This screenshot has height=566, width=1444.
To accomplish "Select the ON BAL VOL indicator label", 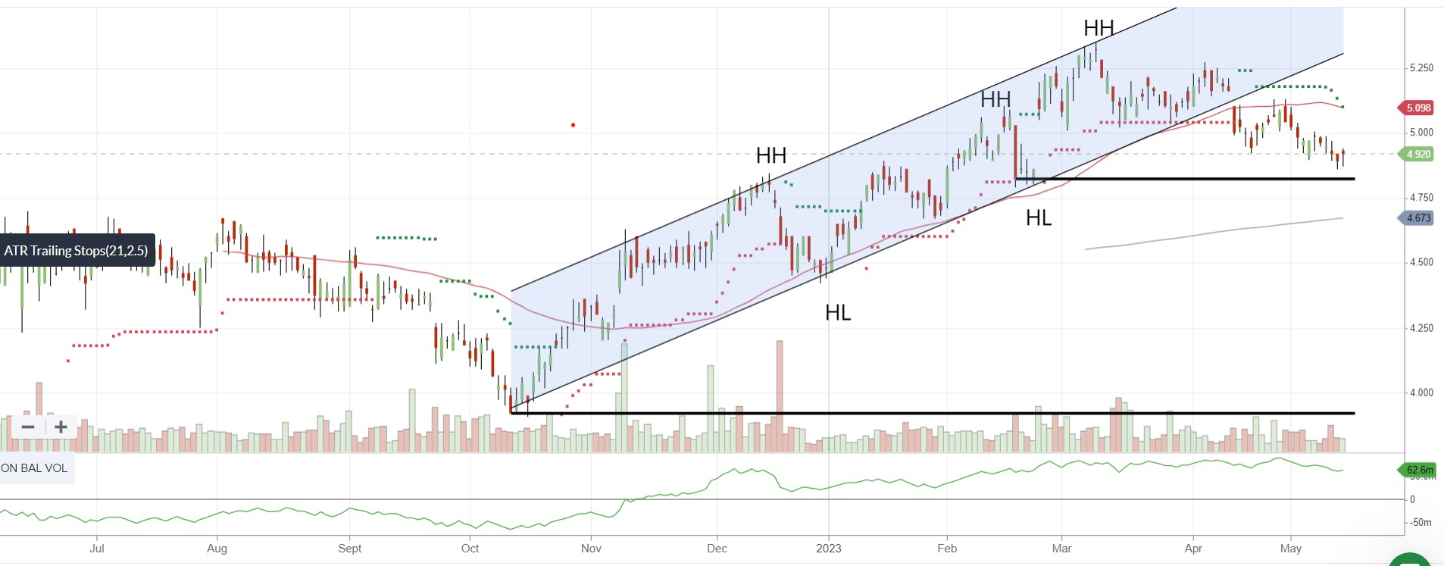I will click(35, 468).
